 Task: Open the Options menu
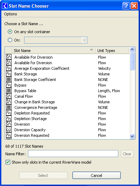10,14
